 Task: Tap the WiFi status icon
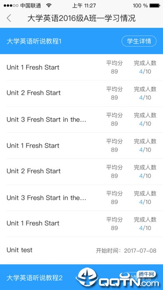pos(49,5)
